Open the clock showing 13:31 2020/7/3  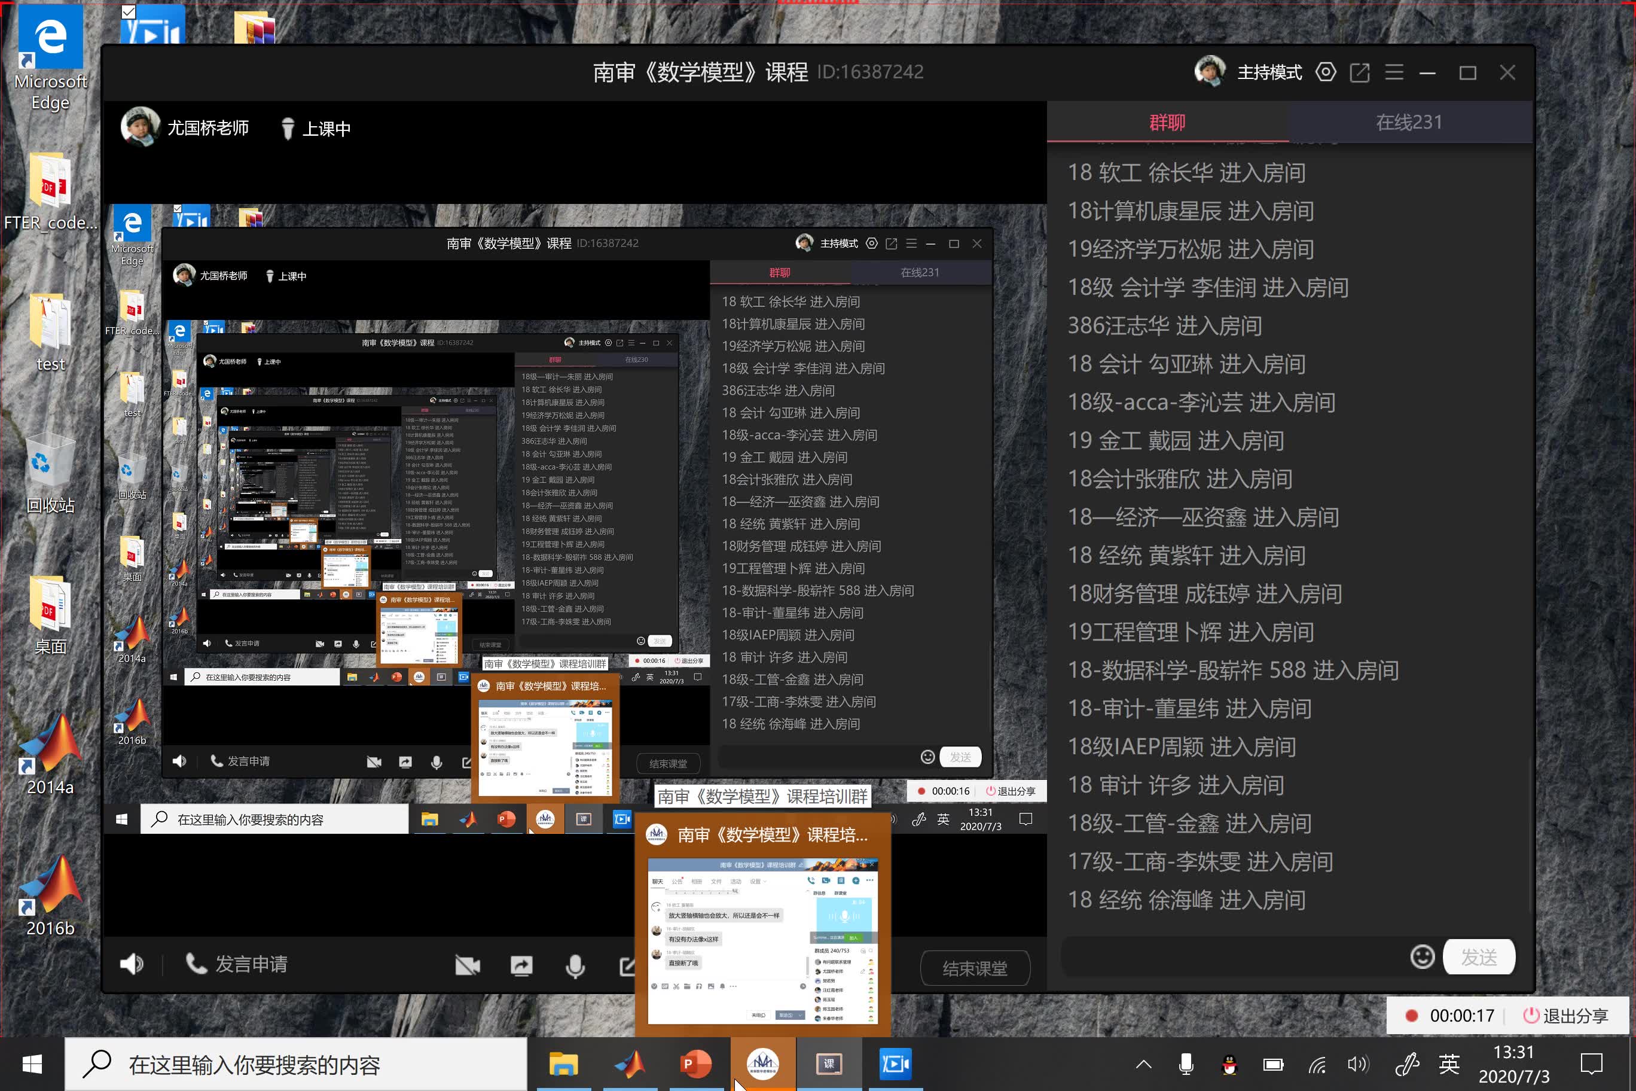coord(1513,1064)
